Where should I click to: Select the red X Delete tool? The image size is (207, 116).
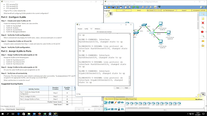(203, 23)
